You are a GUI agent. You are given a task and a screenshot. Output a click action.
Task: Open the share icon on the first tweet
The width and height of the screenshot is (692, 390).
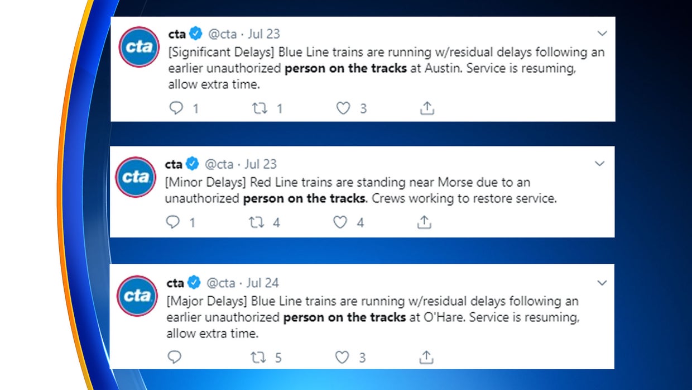click(x=427, y=107)
